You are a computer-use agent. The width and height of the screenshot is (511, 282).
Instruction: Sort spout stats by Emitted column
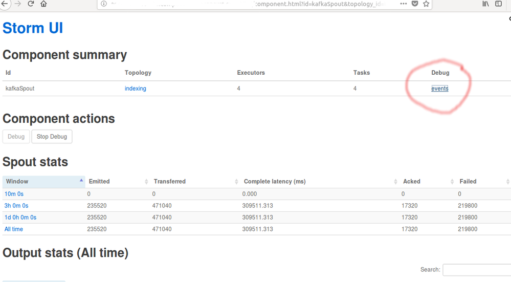click(x=118, y=182)
